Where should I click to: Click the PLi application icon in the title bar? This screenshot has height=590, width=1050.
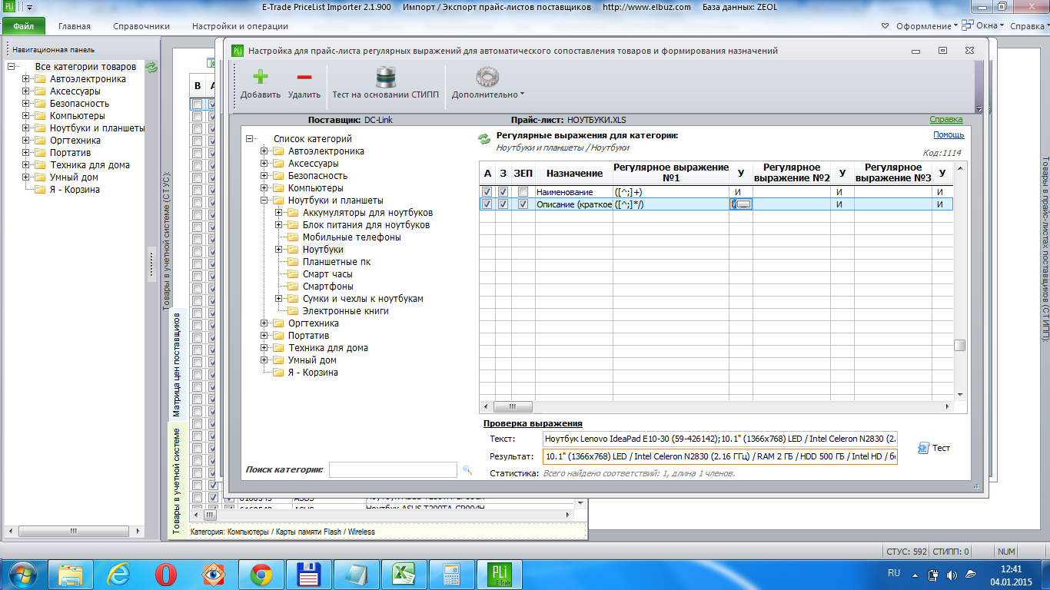coord(9,7)
